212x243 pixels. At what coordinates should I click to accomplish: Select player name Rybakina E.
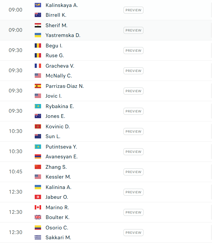60,106
